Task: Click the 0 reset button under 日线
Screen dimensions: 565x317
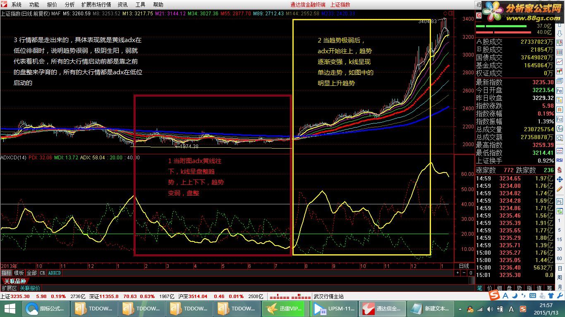Action: [x=471, y=273]
